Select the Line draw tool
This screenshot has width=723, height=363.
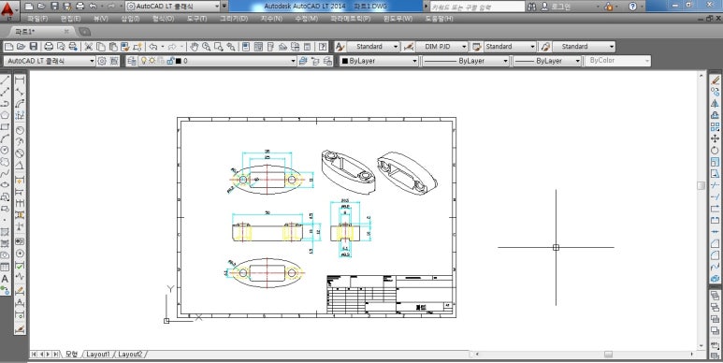pyautogui.click(x=5, y=80)
